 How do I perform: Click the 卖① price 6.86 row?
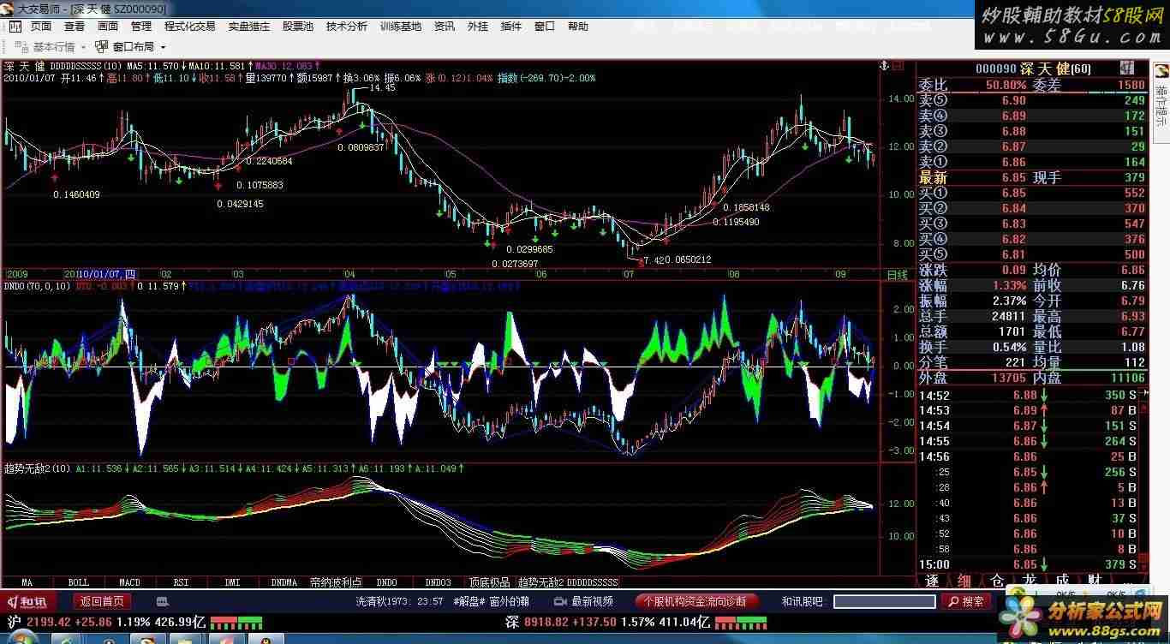pyautogui.click(x=1032, y=162)
